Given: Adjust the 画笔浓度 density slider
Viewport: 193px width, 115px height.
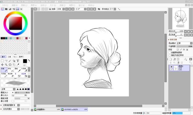Looking at the screenshot, I should (22, 98).
